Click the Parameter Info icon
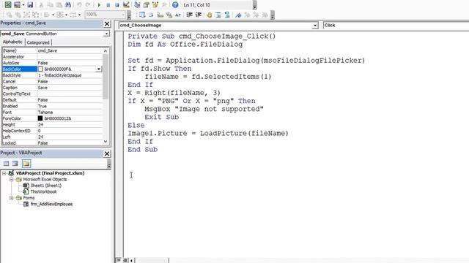469x263 pixels. (169, 15)
